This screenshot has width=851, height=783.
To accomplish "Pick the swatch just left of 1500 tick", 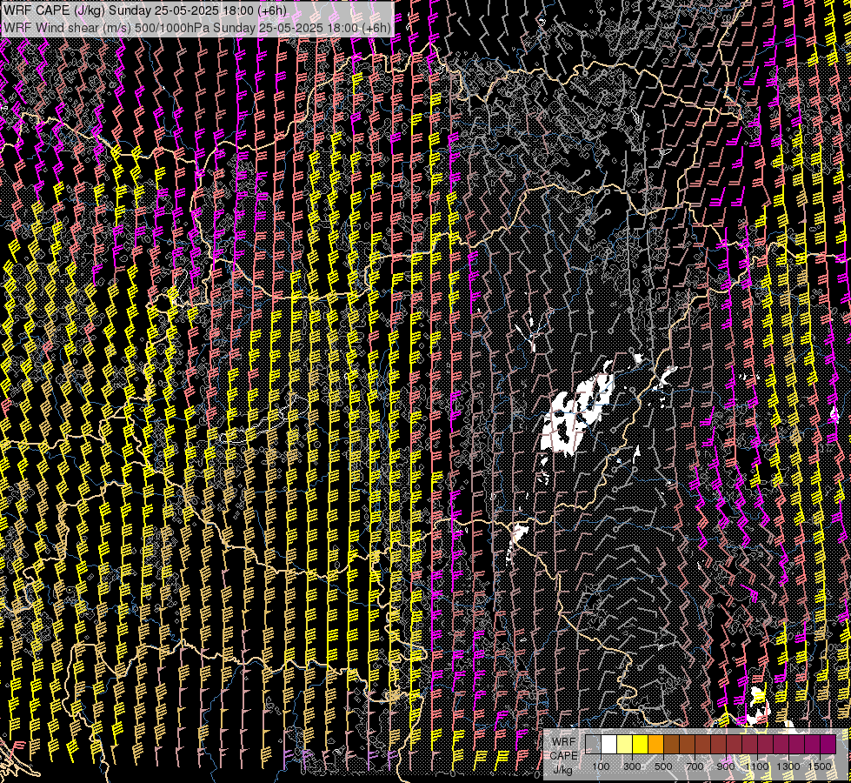I will [x=813, y=745].
